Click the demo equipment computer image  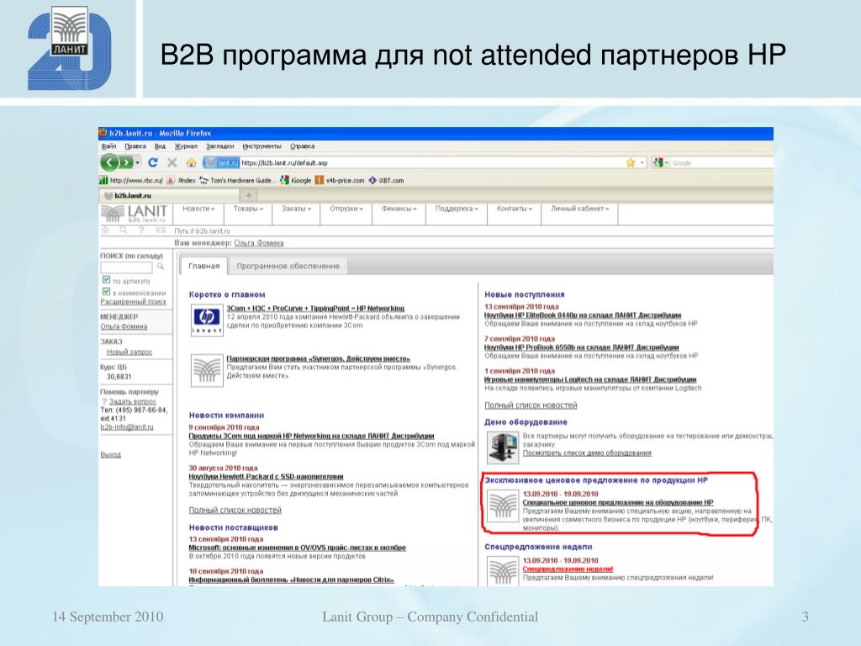(x=503, y=447)
